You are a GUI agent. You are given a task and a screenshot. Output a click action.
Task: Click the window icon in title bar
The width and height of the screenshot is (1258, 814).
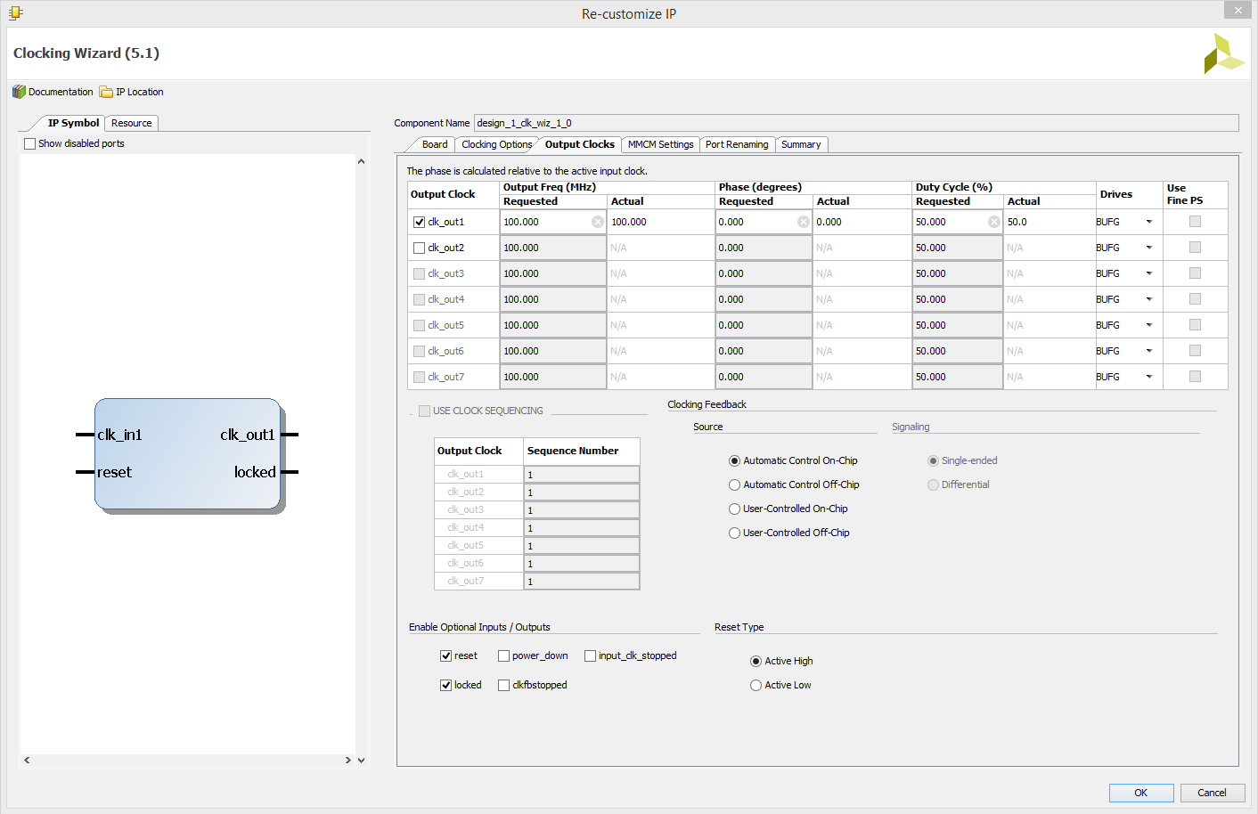15,12
